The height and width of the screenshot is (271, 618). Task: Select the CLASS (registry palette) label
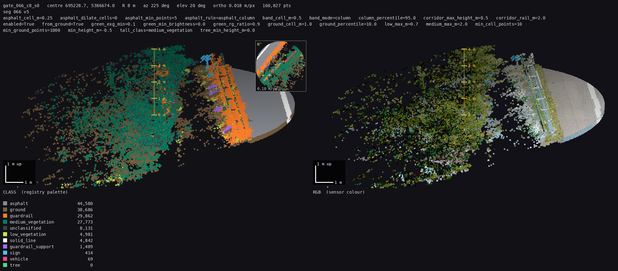[35, 192]
